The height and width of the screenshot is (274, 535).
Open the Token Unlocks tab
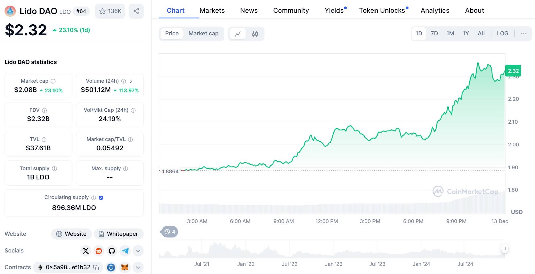[382, 10]
